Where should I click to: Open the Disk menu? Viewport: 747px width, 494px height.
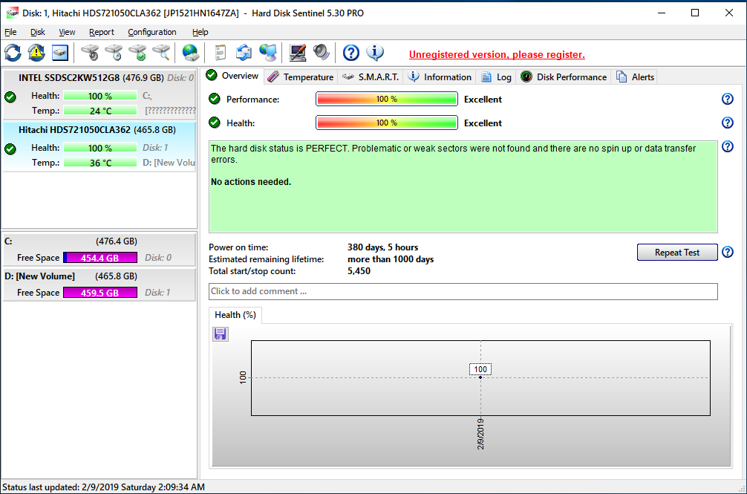38,32
